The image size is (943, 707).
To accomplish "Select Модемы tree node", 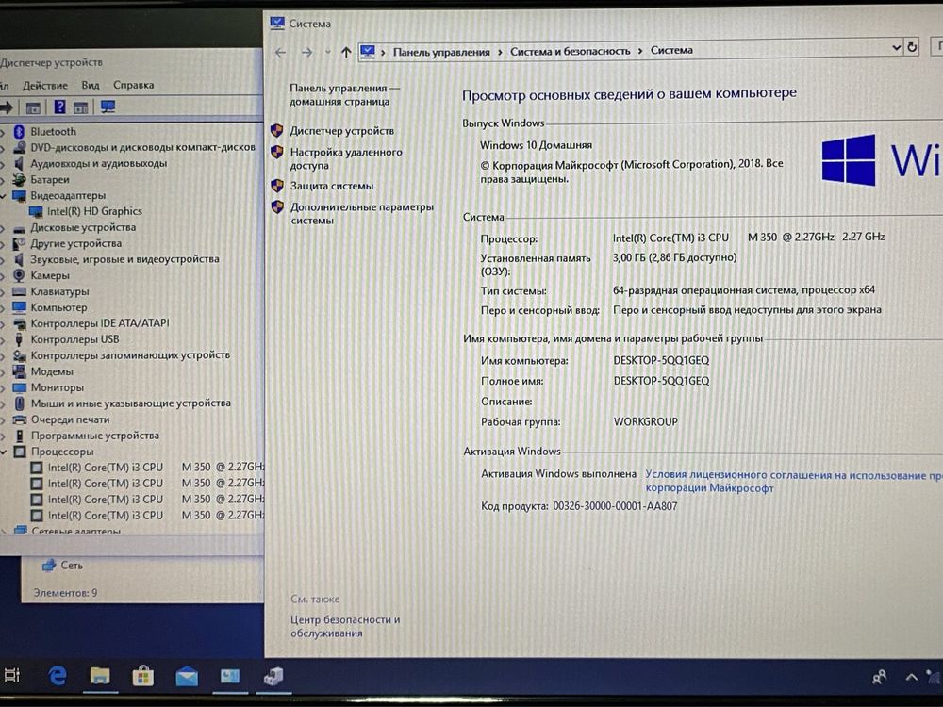I will (52, 371).
